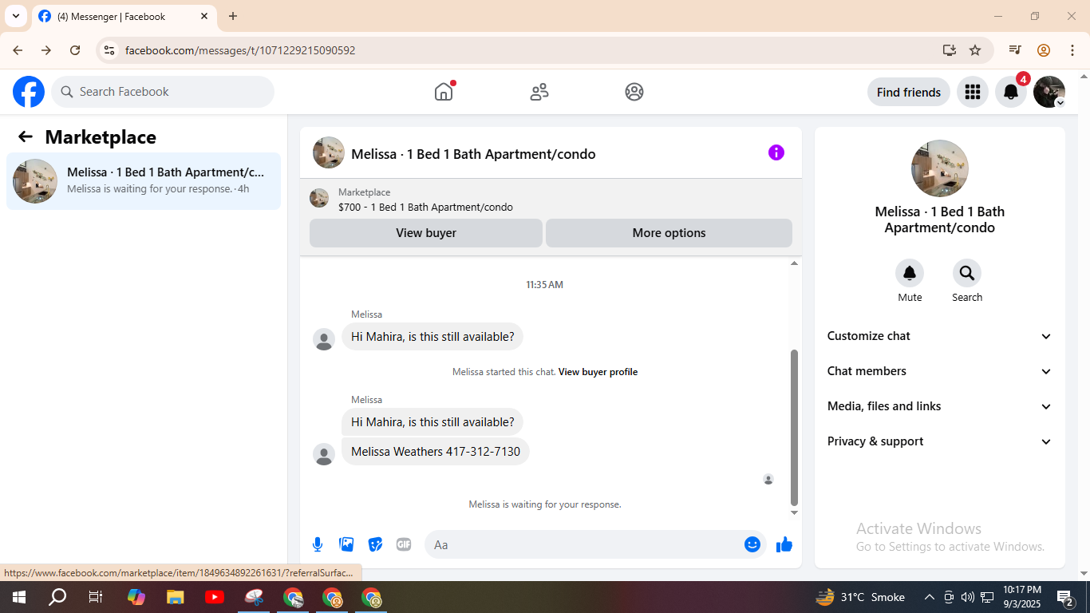The height and width of the screenshot is (613, 1090).
Task: Open Snipping Tool from the taskbar
Action: (254, 597)
